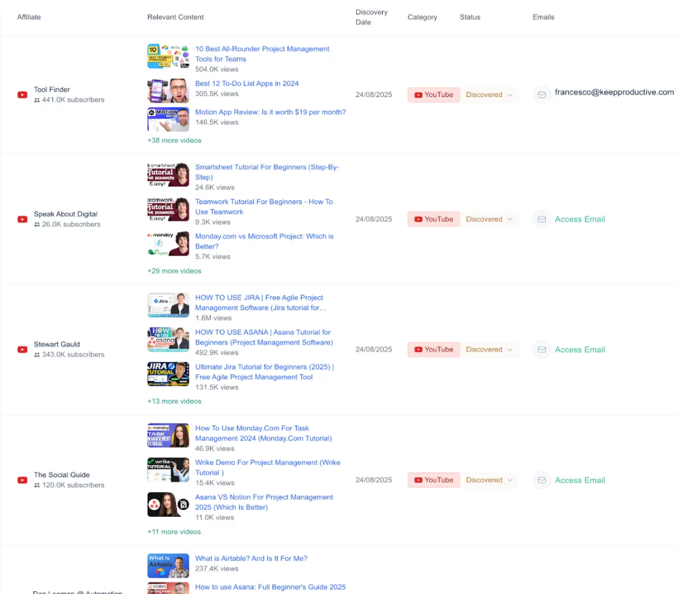678x594 pixels.
Task: Click HOW TO USE ASANA thumbnail
Action: point(168,340)
